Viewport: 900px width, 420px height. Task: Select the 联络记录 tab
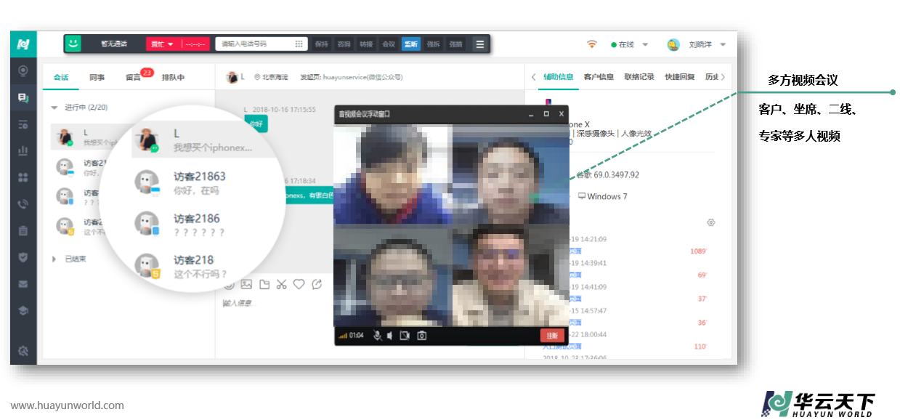(639, 77)
